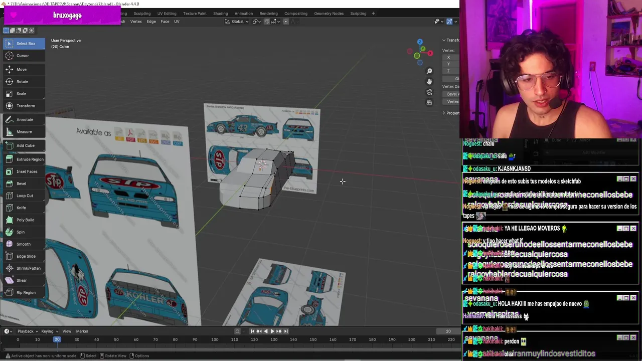Switch to Geometry Nodes workspace tab
Screen dimensions: 642x361
coord(329,14)
